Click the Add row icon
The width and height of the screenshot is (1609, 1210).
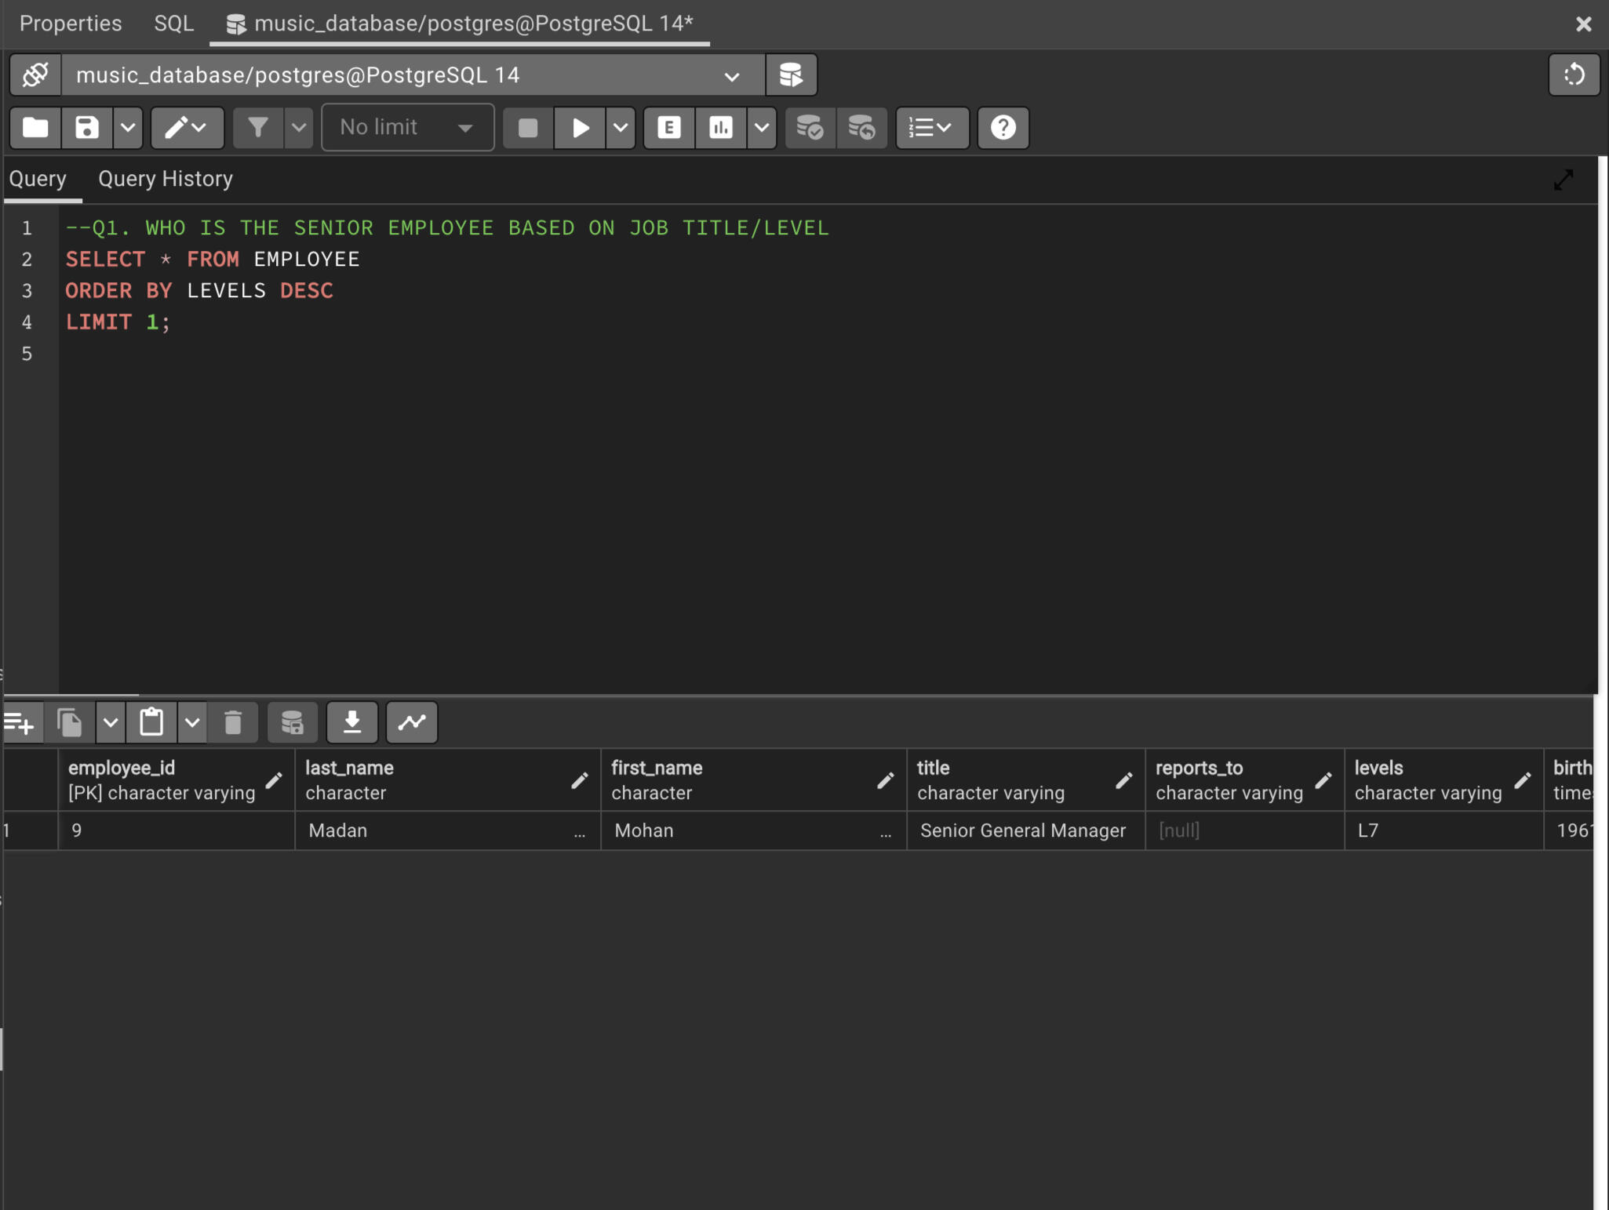[20, 721]
